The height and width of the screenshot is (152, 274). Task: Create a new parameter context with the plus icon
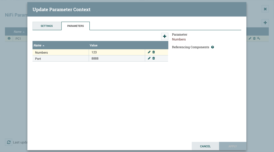pyautogui.click(x=265, y=23)
